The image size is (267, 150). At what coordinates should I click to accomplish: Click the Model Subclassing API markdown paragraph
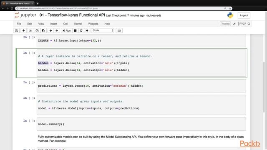pos(141,139)
